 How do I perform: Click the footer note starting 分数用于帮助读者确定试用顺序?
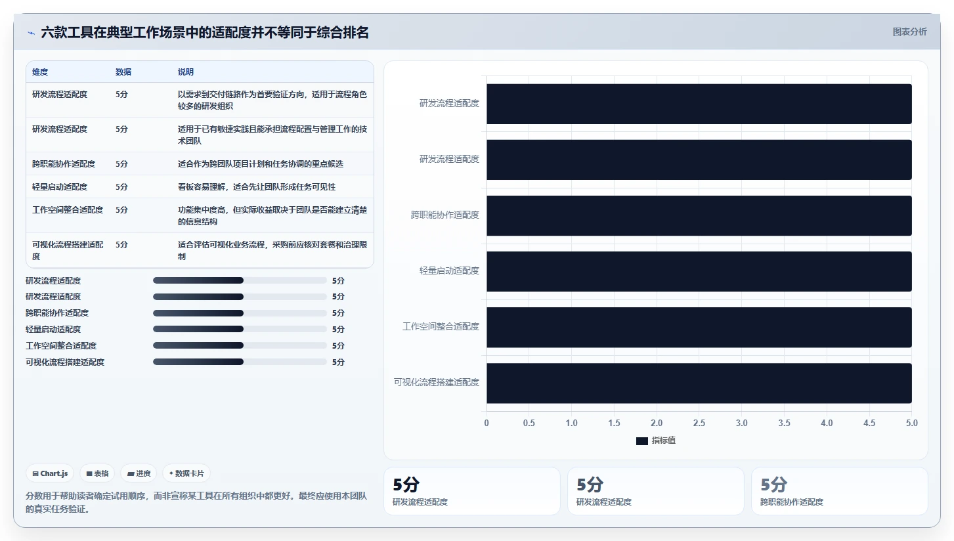coord(196,502)
